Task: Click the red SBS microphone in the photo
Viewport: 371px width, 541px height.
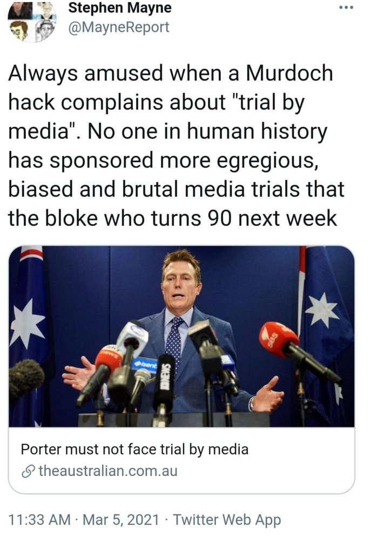Action: point(278,340)
